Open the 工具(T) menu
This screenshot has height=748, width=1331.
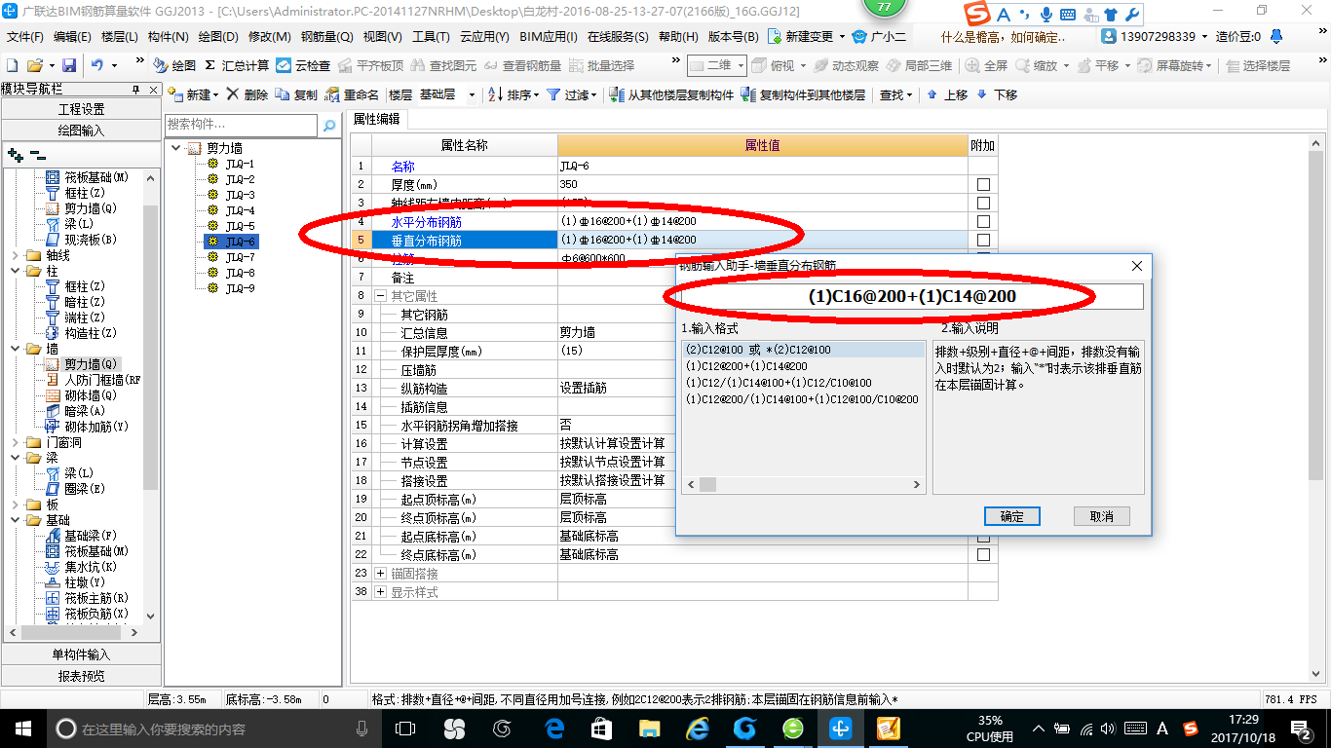coord(431,36)
